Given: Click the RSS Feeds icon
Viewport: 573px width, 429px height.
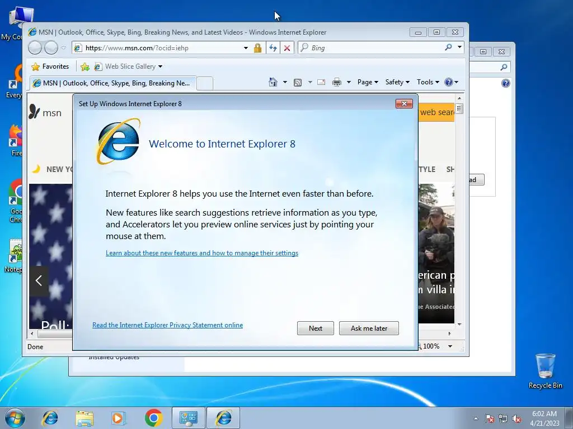Looking at the screenshot, I should pyautogui.click(x=298, y=83).
